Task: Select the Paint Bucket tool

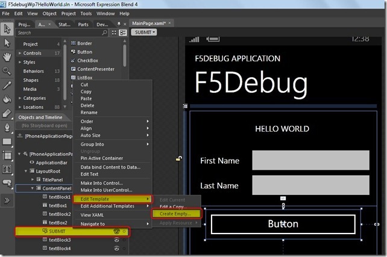Action: click(8, 99)
